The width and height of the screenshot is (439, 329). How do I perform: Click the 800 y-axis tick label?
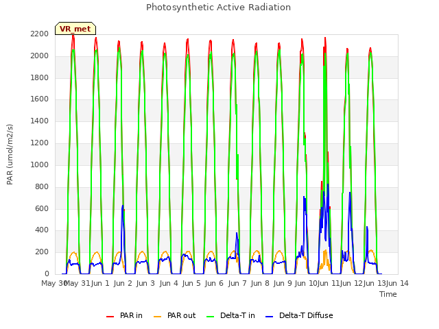42,186
